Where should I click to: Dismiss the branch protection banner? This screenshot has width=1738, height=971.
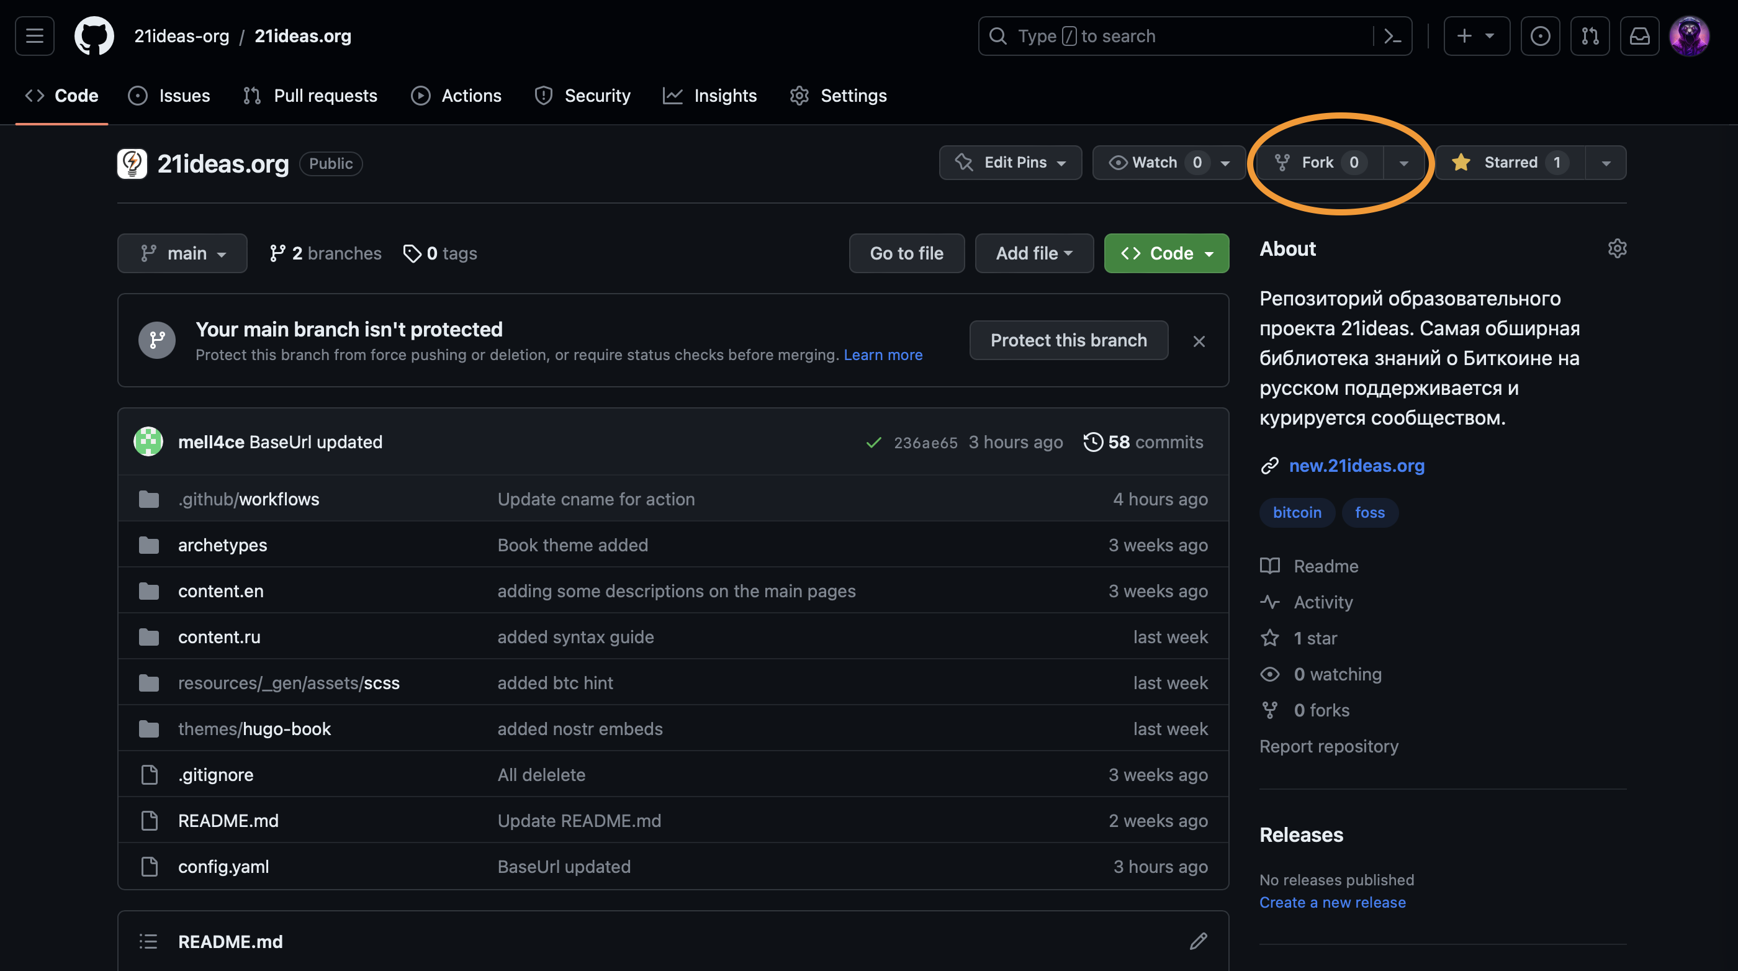pos(1198,341)
